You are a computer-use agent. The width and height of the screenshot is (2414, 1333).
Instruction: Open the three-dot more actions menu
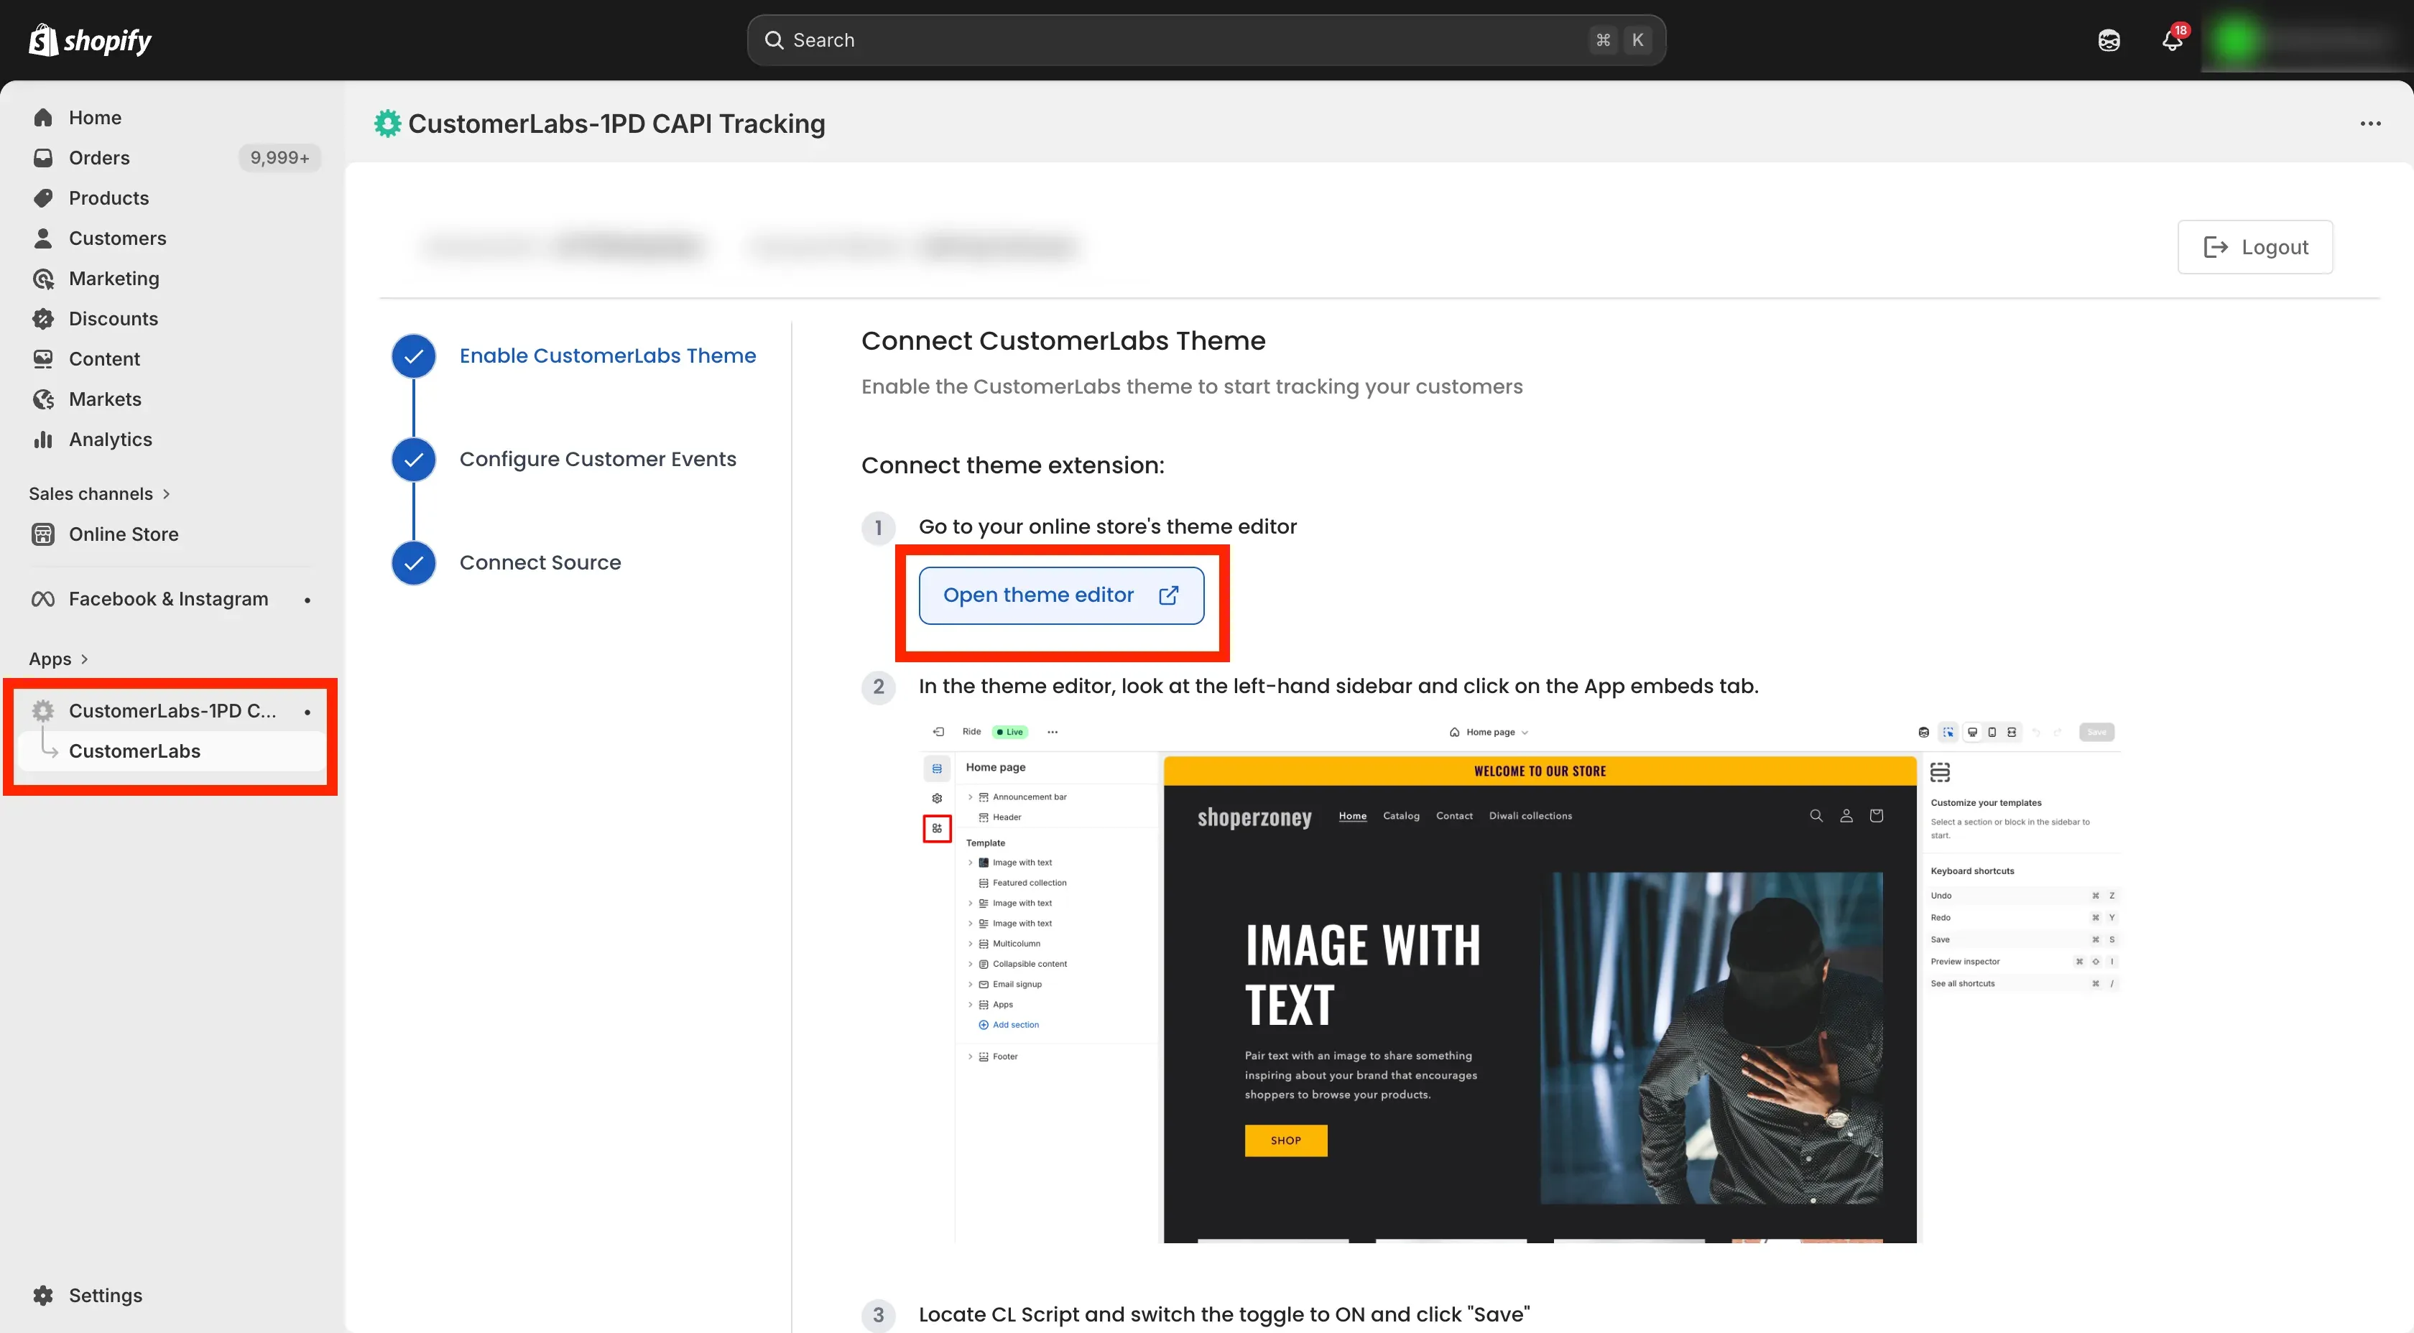(2370, 124)
